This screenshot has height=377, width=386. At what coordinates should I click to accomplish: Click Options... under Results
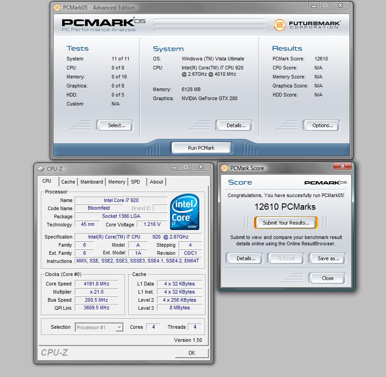point(321,125)
